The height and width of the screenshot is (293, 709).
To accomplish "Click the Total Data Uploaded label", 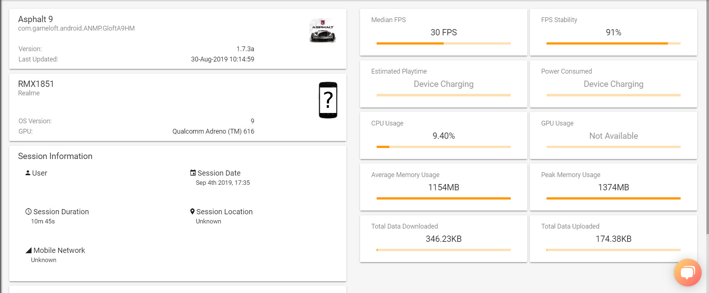I will 570,226.
